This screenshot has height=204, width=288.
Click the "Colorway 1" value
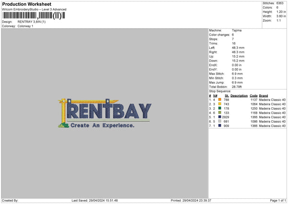tap(25, 26)
